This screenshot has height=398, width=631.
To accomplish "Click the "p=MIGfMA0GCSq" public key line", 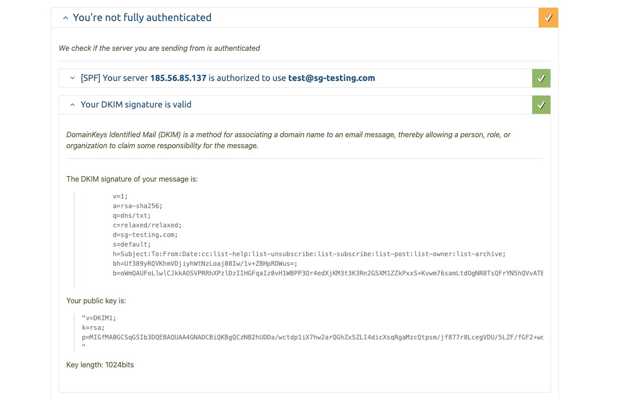I will point(313,337).
